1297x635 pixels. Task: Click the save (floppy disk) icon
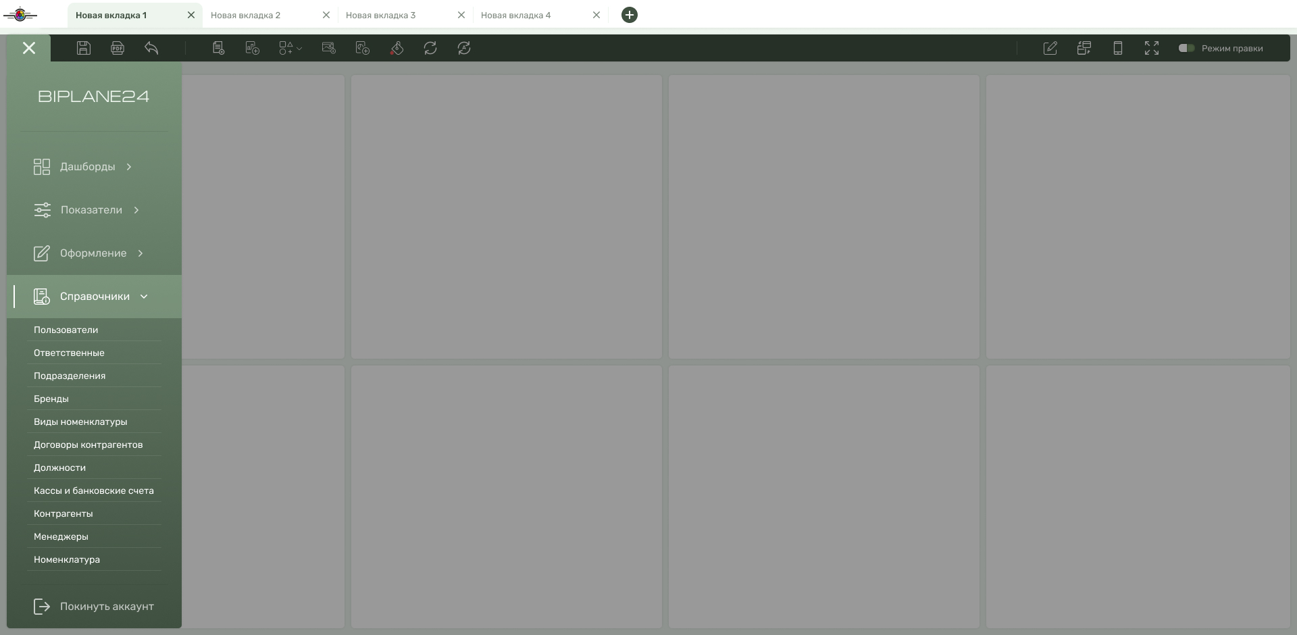84,48
